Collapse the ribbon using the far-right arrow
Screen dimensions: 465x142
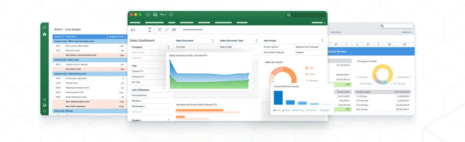(325, 23)
